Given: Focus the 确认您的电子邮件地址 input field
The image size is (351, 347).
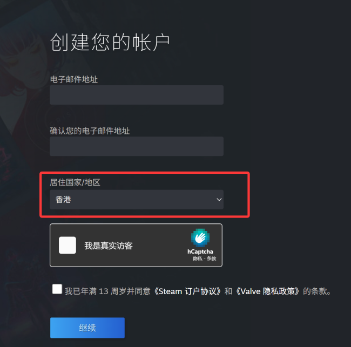Looking at the screenshot, I should pyautogui.click(x=137, y=146).
